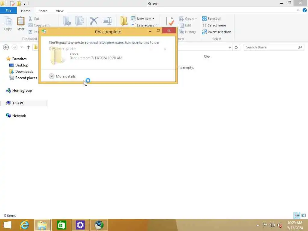Click the Refresh button by address bar
The image size is (308, 231).
pyautogui.click(x=236, y=47)
